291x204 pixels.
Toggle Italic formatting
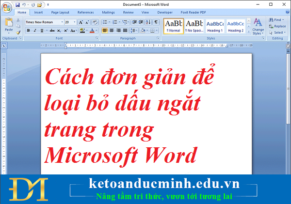(35, 31)
